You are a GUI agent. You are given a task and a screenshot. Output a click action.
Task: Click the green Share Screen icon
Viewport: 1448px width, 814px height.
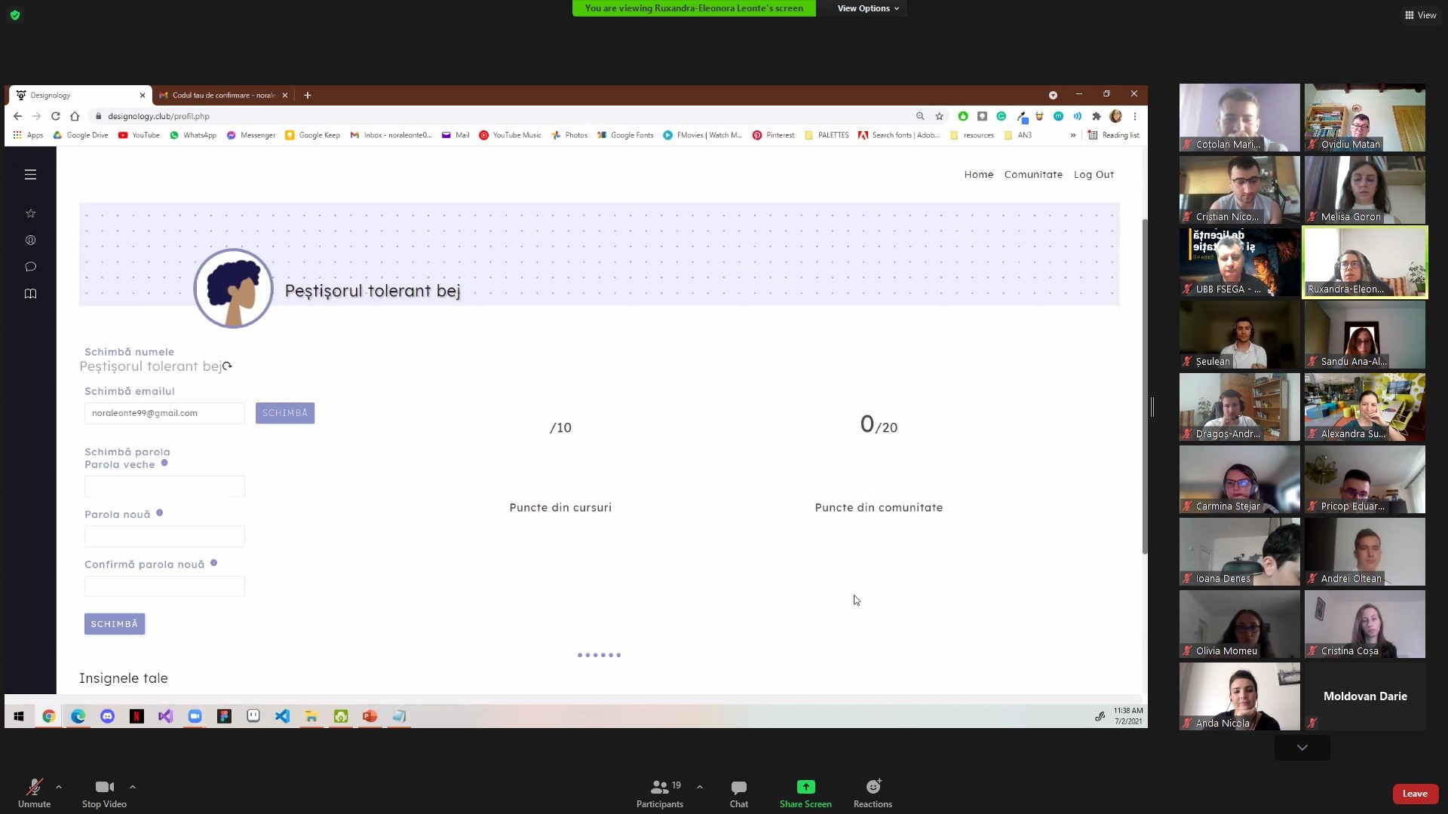tap(805, 787)
